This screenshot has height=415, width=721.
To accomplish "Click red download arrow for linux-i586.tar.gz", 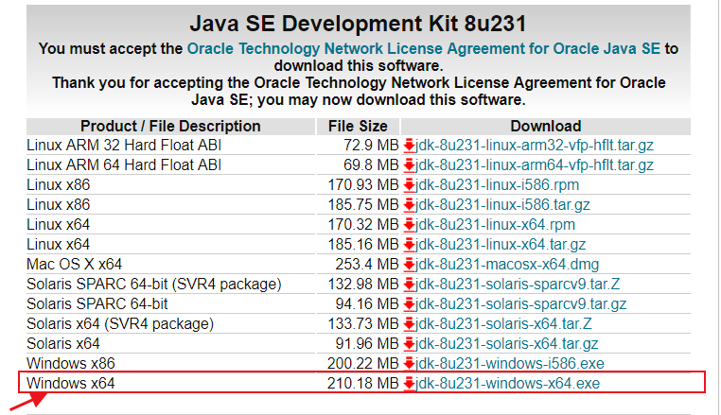I will 409,205.
